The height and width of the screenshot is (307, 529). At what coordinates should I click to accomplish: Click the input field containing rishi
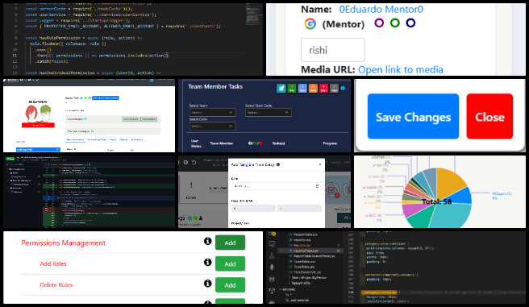click(333, 50)
